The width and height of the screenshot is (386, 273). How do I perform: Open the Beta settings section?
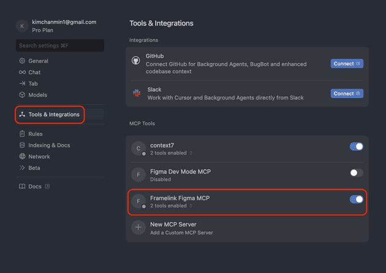60,168
